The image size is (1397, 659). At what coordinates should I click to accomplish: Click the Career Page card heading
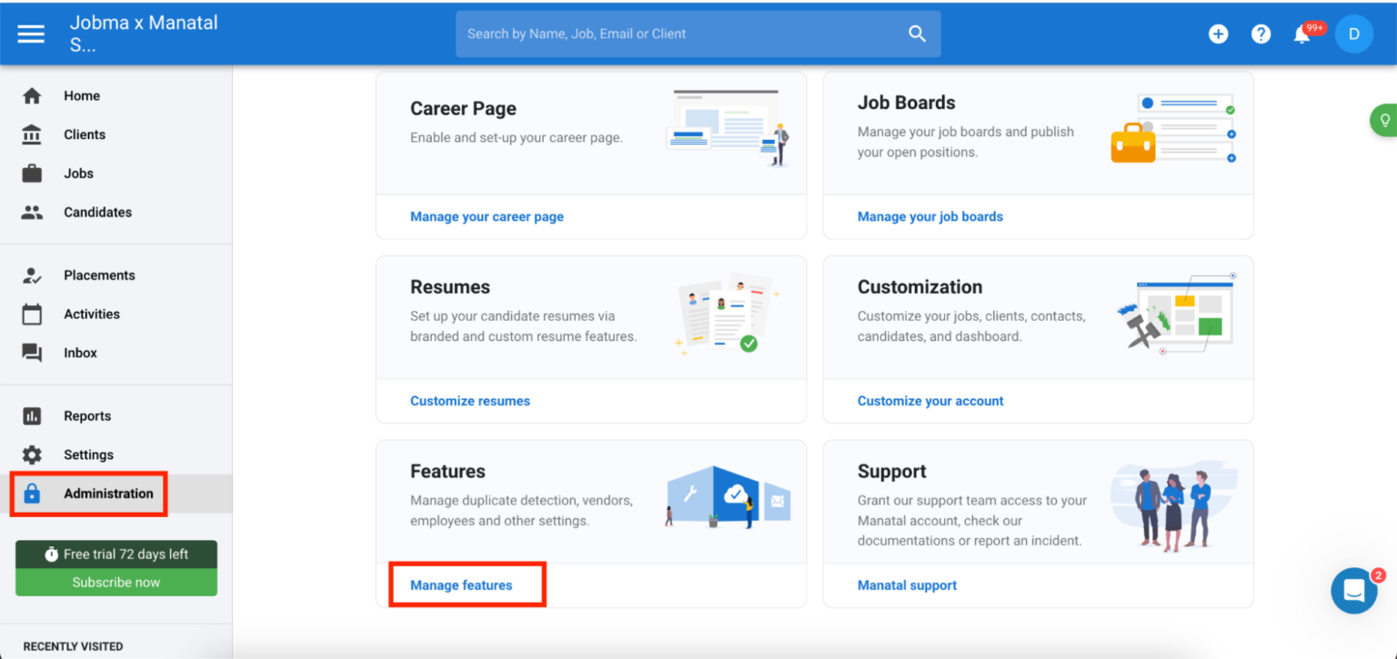pyautogui.click(x=463, y=108)
